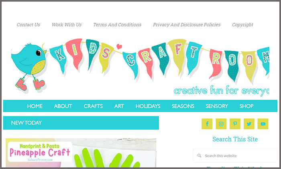Click the Search this website field
The width and height of the screenshot is (281, 169).
click(x=235, y=156)
